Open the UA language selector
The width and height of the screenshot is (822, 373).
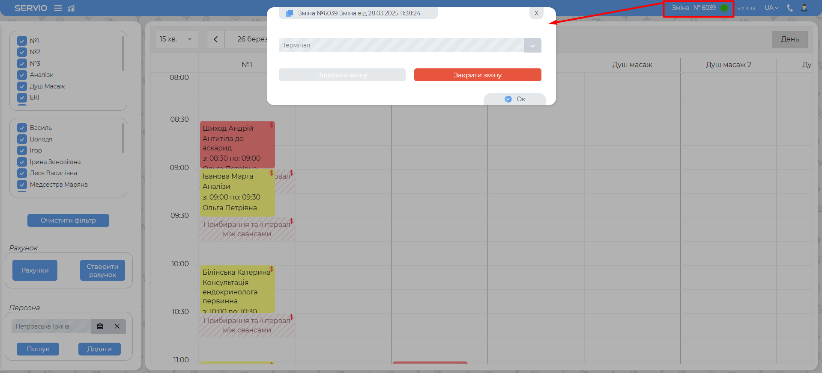click(771, 8)
